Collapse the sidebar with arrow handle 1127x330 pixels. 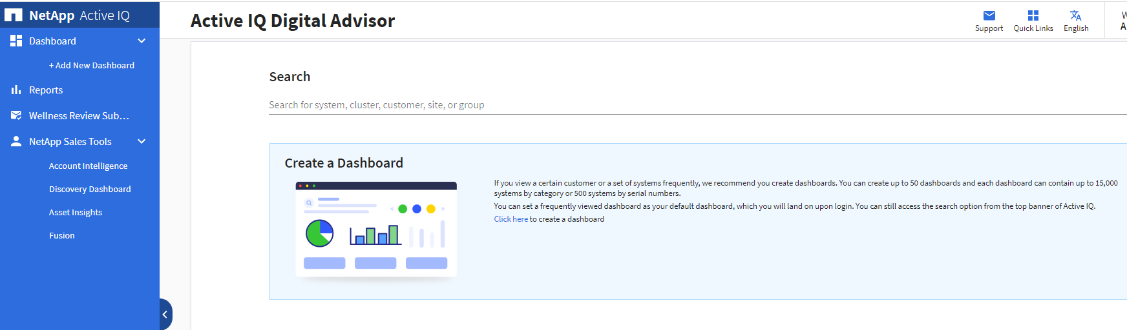point(165,315)
